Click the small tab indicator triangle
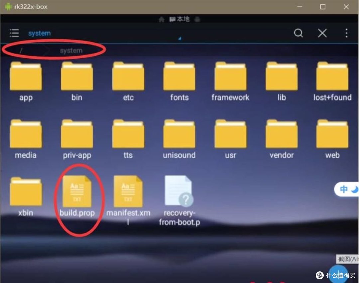 180,38
